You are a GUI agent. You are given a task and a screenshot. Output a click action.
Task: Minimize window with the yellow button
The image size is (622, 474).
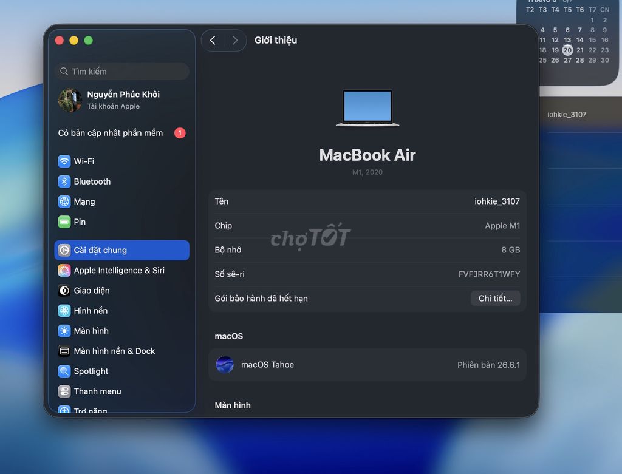click(73, 41)
